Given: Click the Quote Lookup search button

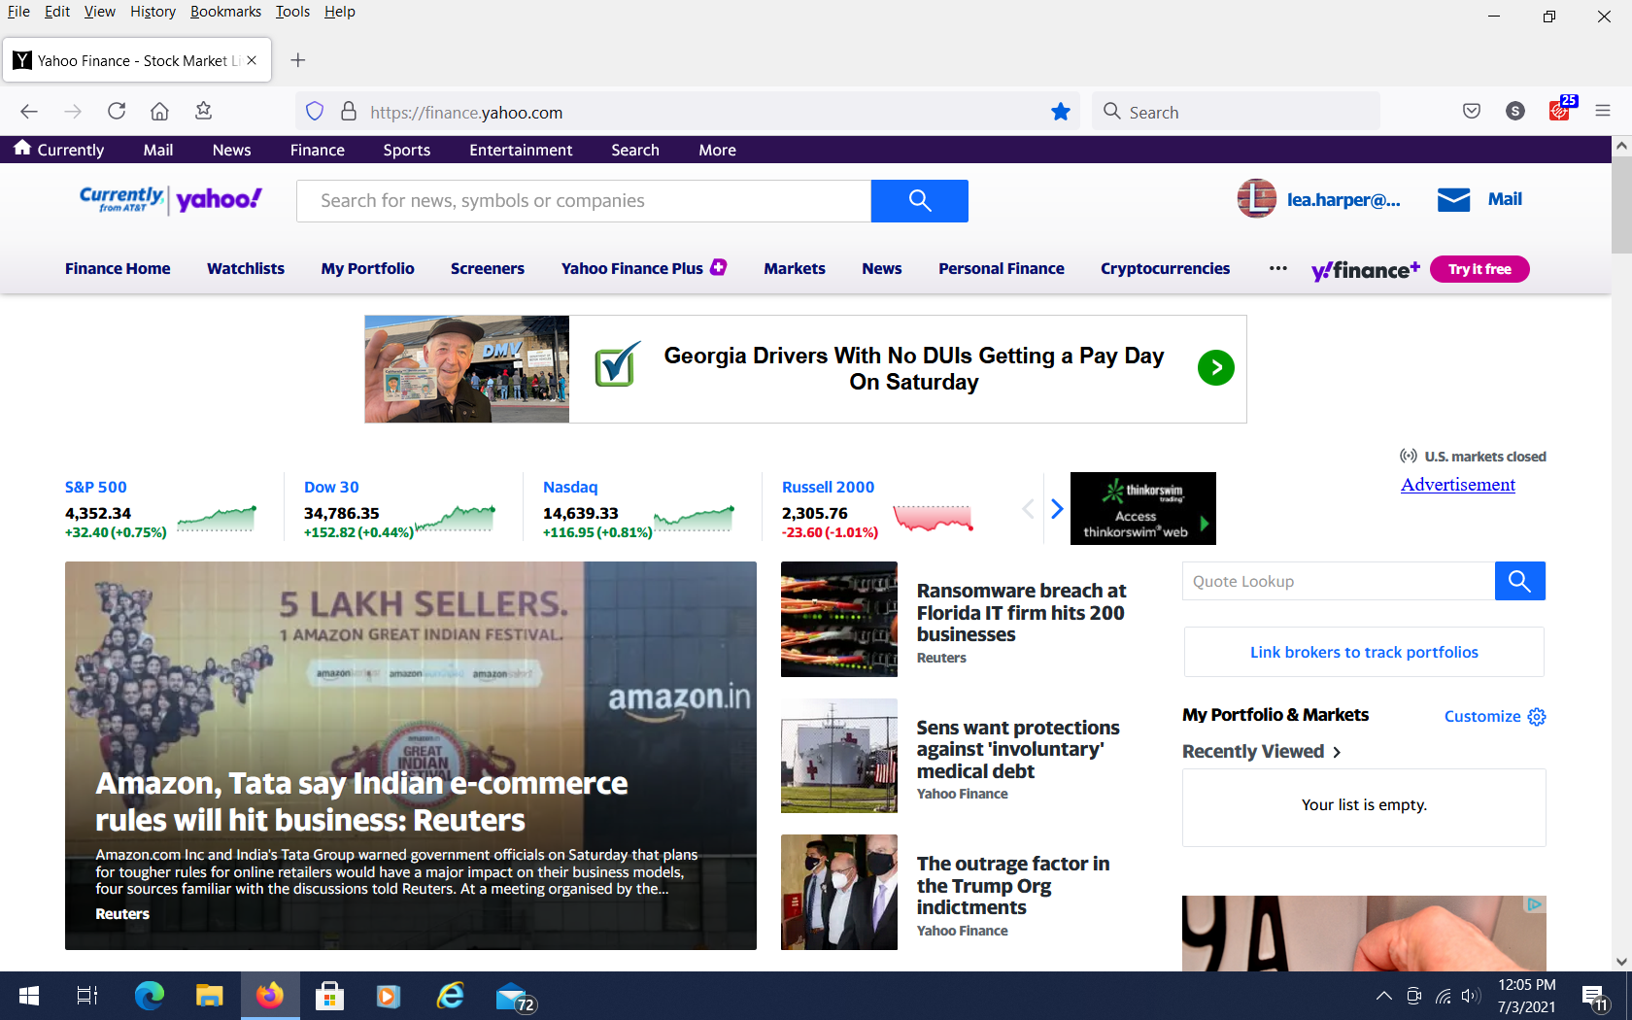Looking at the screenshot, I should pyautogui.click(x=1519, y=581).
